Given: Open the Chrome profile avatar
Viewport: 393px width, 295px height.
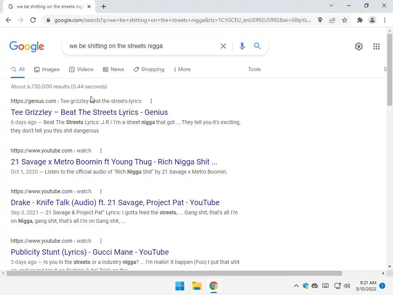Looking at the screenshot, I should pyautogui.click(x=372, y=20).
